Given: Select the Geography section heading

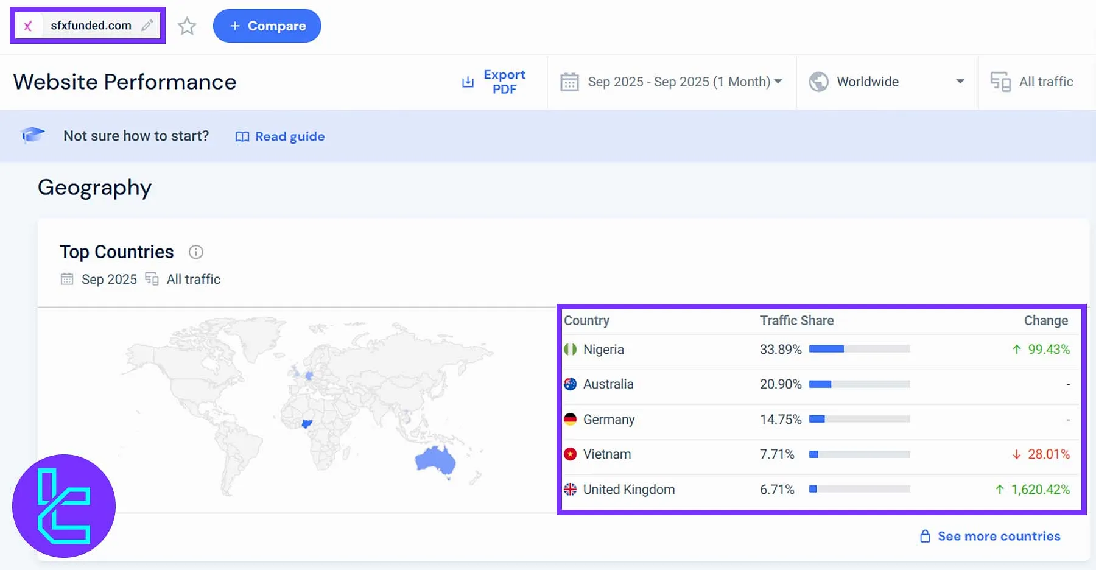Looking at the screenshot, I should pos(94,188).
